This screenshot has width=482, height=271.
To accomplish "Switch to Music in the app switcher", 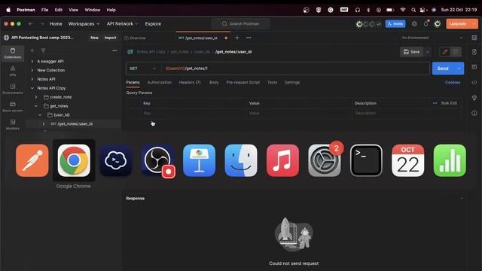I will coord(282,160).
